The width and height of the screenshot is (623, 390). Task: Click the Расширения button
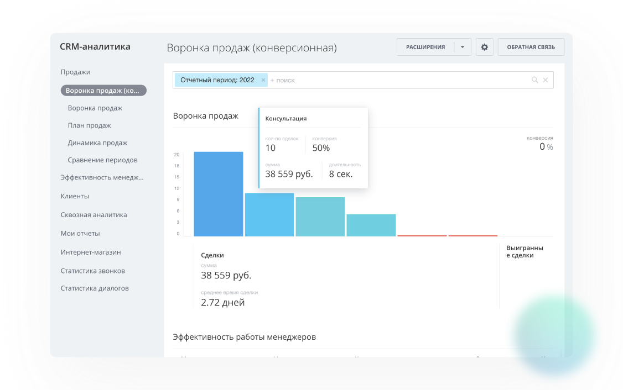(425, 48)
